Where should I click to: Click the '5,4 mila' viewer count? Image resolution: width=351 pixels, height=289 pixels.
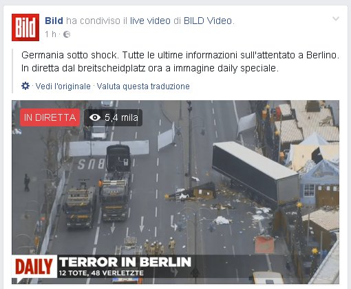[121, 117]
